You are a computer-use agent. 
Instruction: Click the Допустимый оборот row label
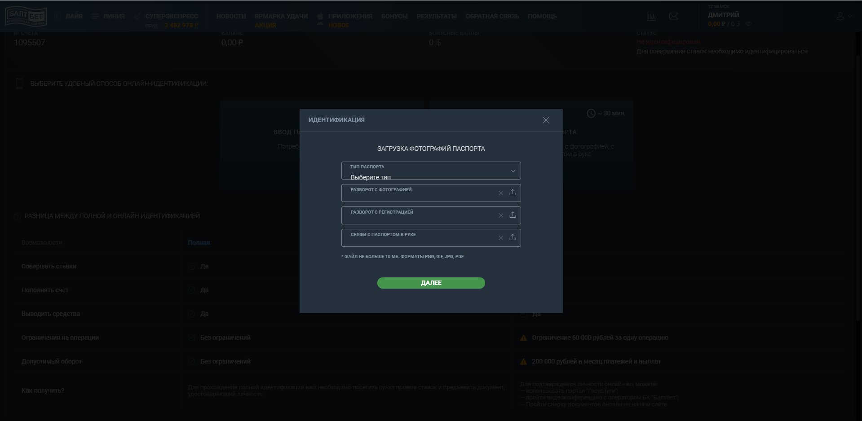click(x=52, y=361)
